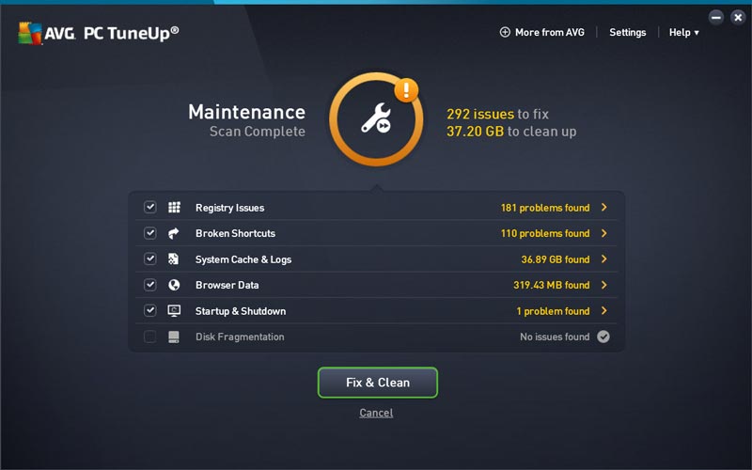Click 37.20 GB to clean up text
Viewport: 752px width, 470px height.
pyautogui.click(x=511, y=132)
